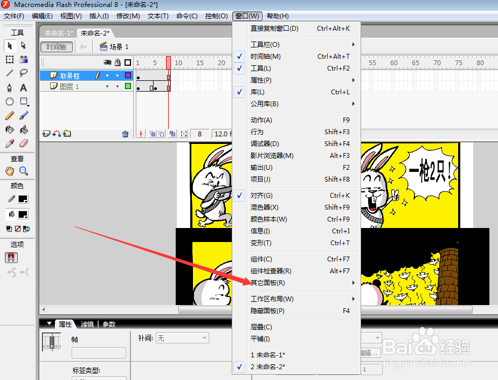Toggle 时间轴(M) checked menu item
The height and width of the screenshot is (380, 498).
296,57
